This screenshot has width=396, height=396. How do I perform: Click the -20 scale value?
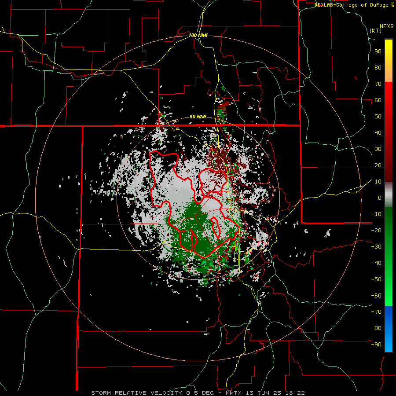[376, 231]
